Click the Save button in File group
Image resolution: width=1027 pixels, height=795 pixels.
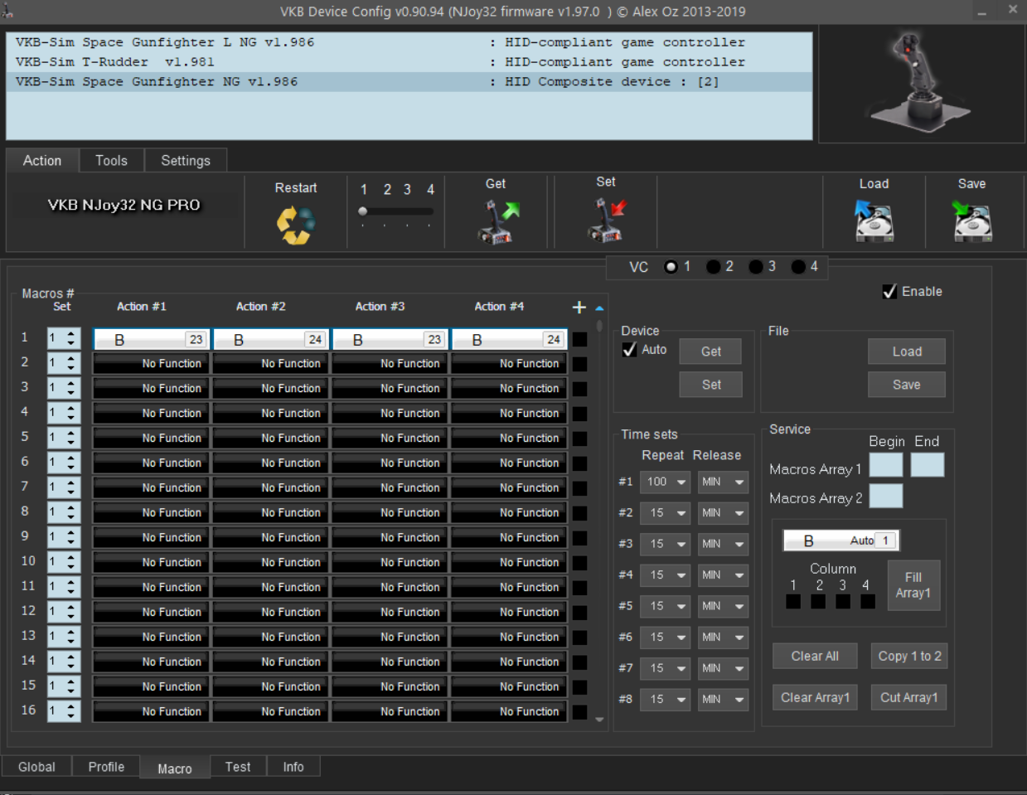907,385
